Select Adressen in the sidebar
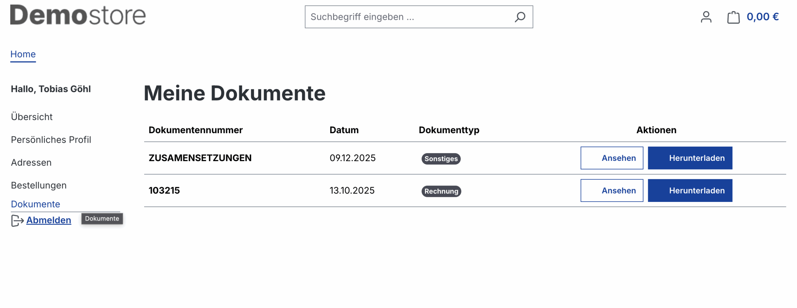This screenshot has width=797, height=308. coord(31,162)
